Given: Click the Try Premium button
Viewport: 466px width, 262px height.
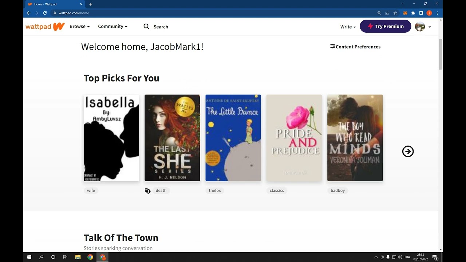Looking at the screenshot, I should coord(386,26).
